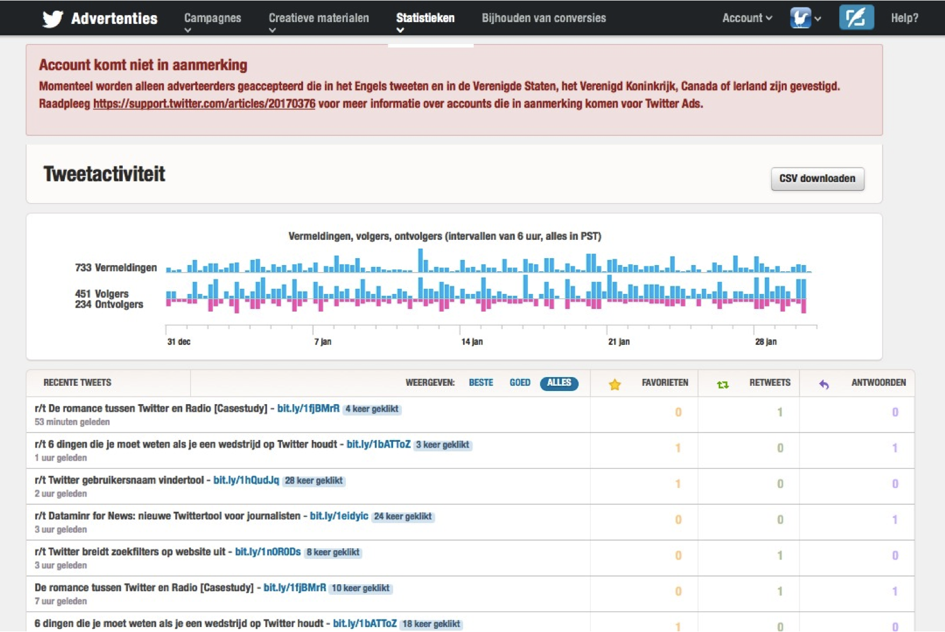The image size is (945, 632).
Task: Click the Advertenties brand title
Action: [x=114, y=18]
